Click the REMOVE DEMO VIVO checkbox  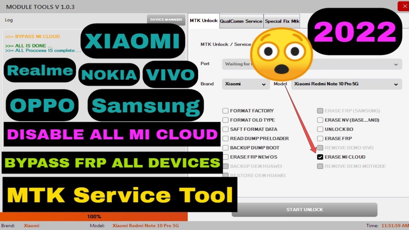(x=320, y=148)
